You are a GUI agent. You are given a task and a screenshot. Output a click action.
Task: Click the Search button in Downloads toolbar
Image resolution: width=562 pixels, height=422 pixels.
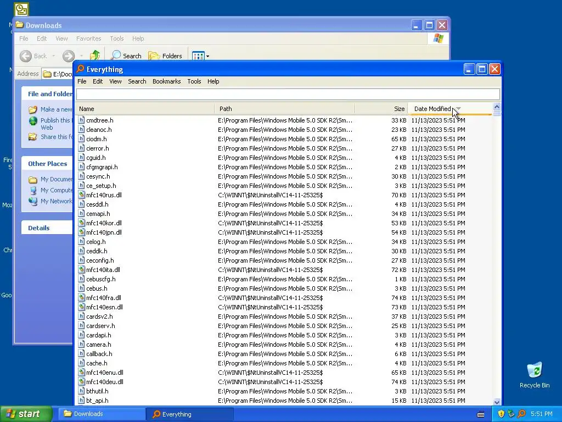point(126,55)
